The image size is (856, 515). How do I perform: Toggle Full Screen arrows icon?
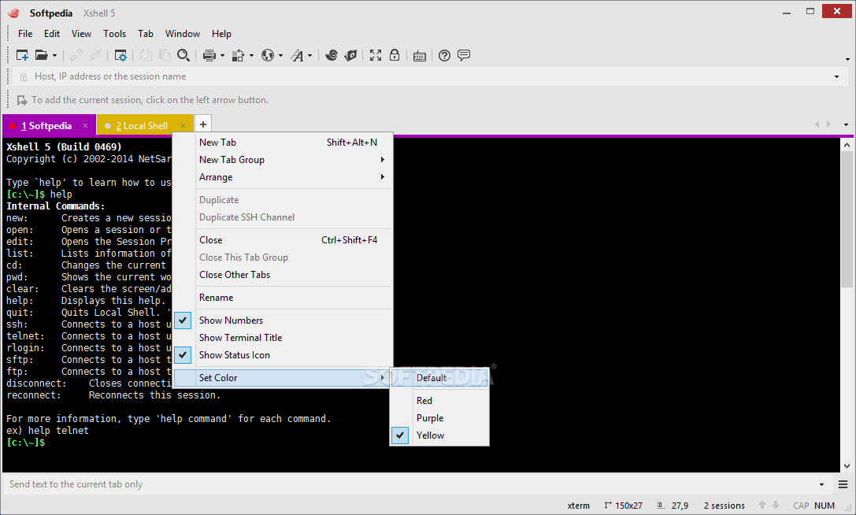tap(376, 55)
